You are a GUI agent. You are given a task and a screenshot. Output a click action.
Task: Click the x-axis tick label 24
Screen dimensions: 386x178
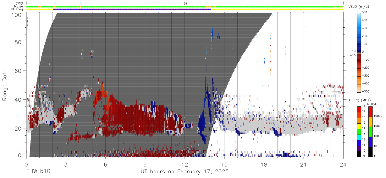(x=343, y=165)
